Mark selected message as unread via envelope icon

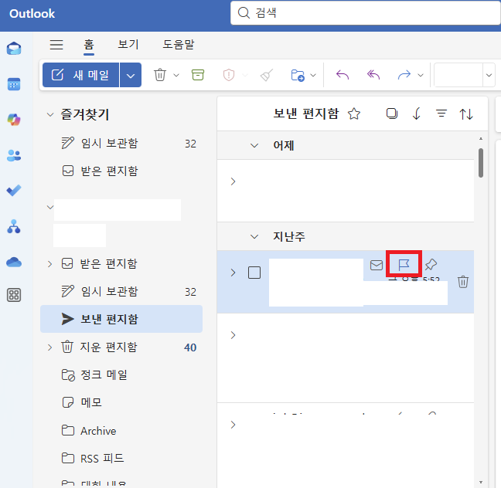coord(377,265)
